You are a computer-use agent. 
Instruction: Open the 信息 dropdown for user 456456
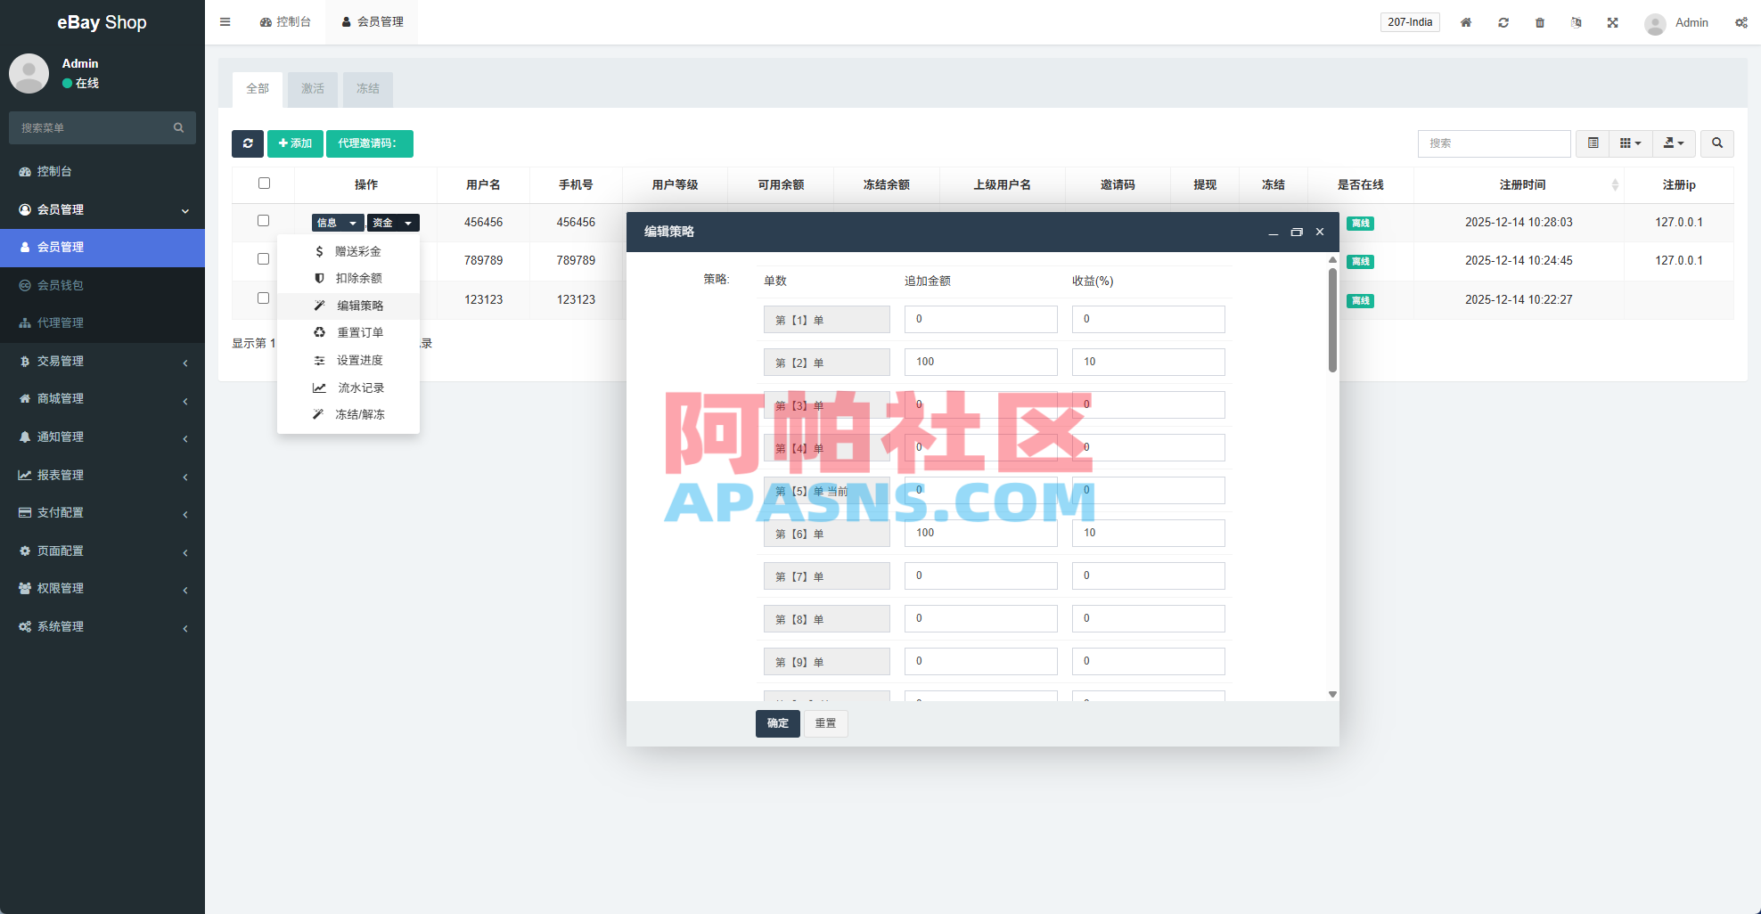(x=338, y=223)
